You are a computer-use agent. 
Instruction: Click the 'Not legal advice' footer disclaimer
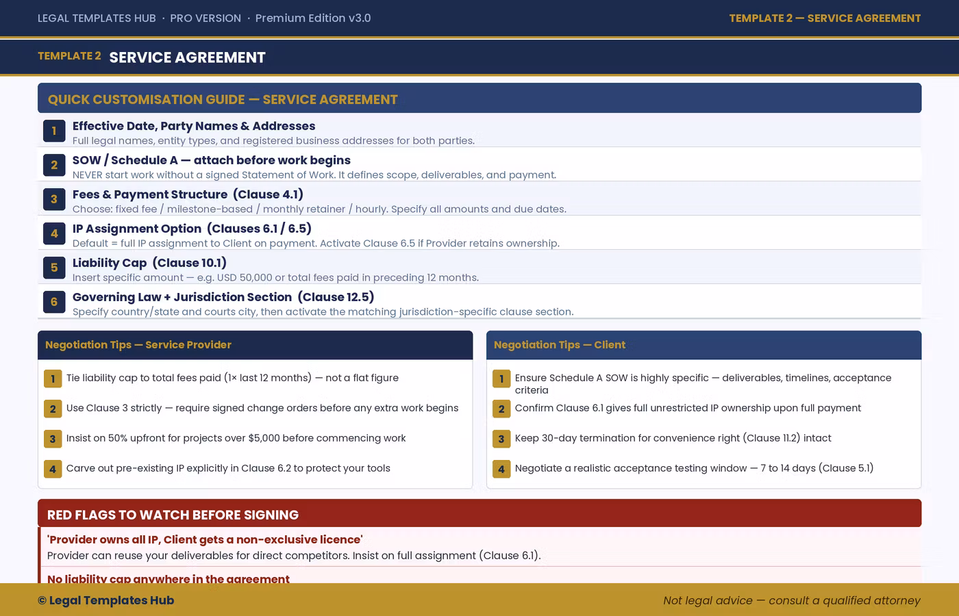(x=791, y=600)
